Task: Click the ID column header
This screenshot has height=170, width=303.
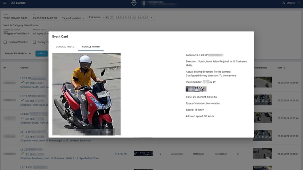Action: (x=5, y=68)
